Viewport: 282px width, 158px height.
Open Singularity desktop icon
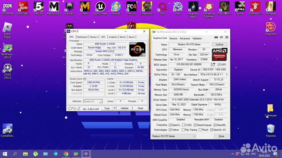click(x=271, y=29)
